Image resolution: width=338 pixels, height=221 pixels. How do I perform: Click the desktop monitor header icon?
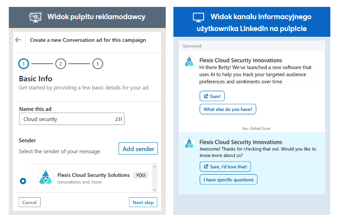[198, 17]
